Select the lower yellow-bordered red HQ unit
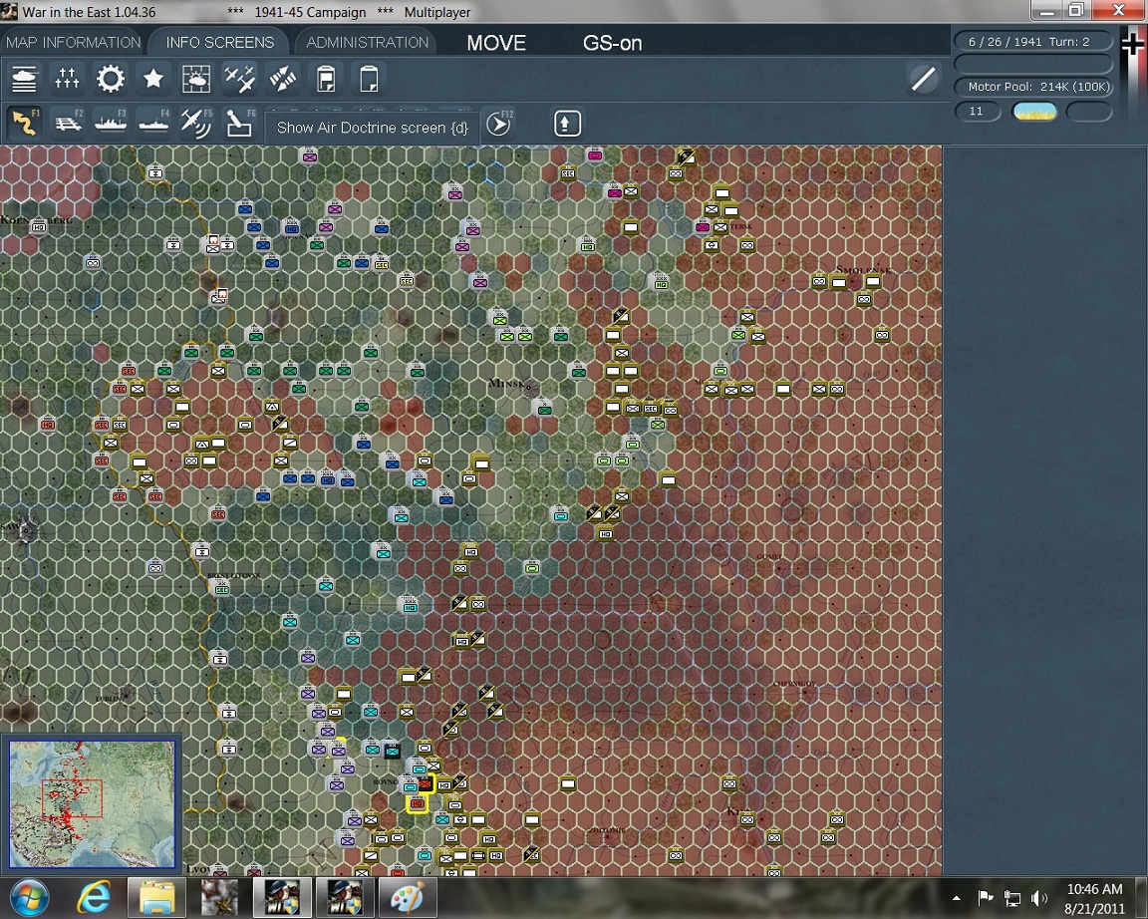The width and height of the screenshot is (1148, 919). click(418, 804)
